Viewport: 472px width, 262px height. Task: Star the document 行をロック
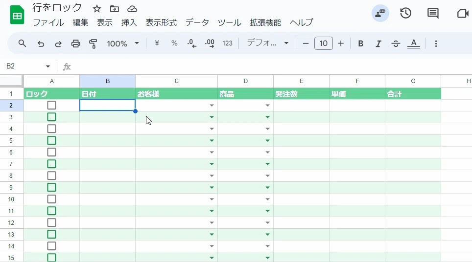96,9
